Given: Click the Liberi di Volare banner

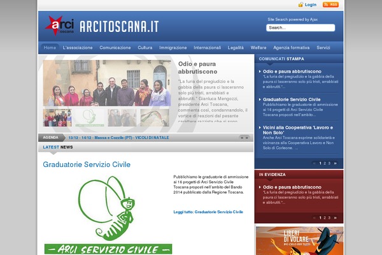Looking at the screenshot, I should click(x=299, y=240).
